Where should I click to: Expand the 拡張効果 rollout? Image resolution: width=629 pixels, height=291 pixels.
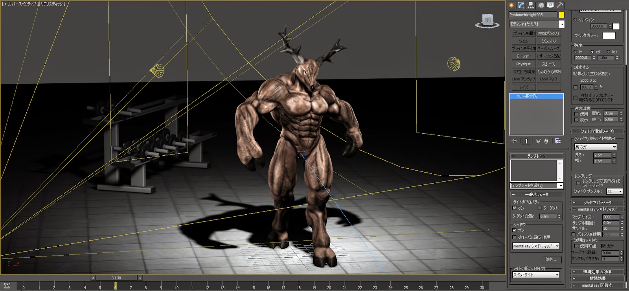(597, 278)
